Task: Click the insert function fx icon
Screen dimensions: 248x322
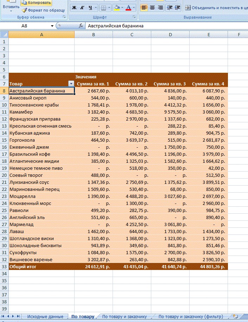Action: pos(81,26)
